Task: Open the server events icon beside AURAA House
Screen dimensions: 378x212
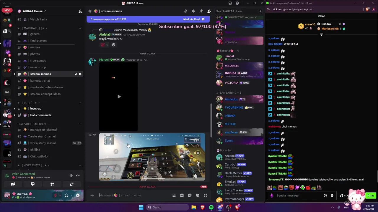Action: tap(80, 11)
